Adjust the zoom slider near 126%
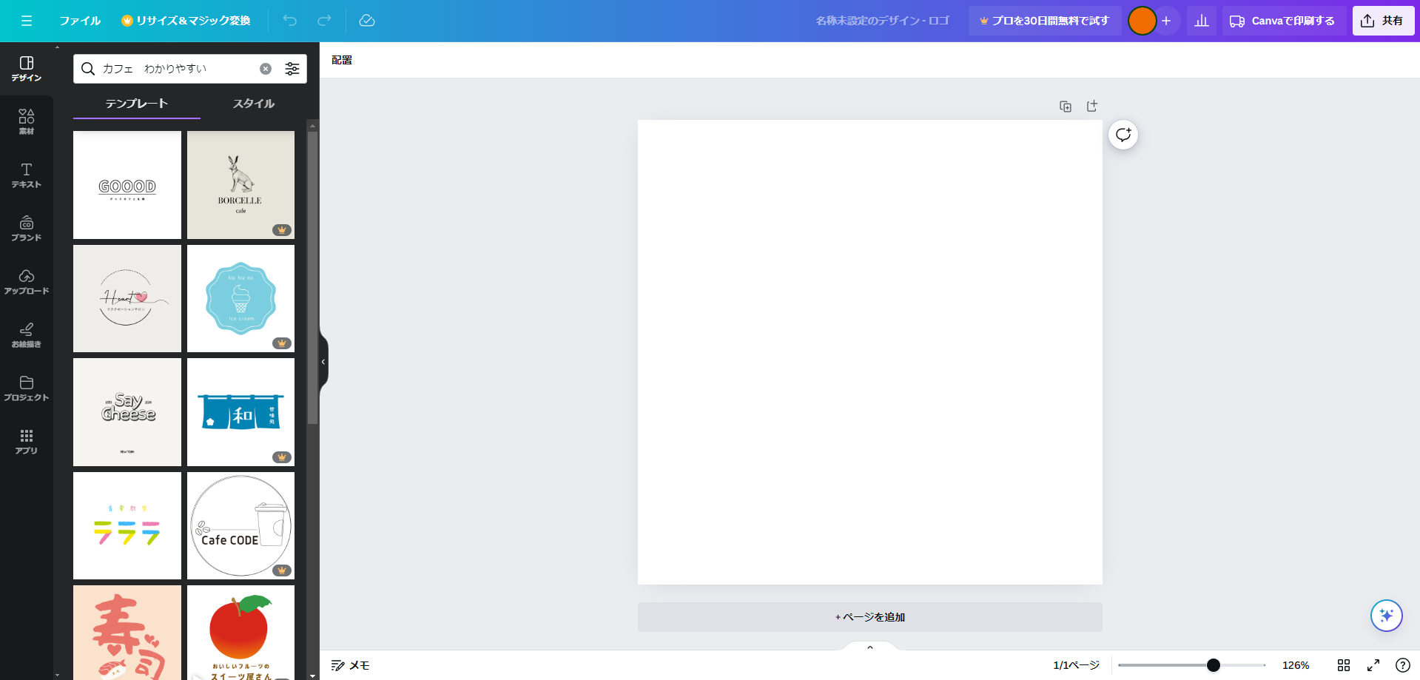Image resolution: width=1420 pixels, height=680 pixels. click(1214, 664)
